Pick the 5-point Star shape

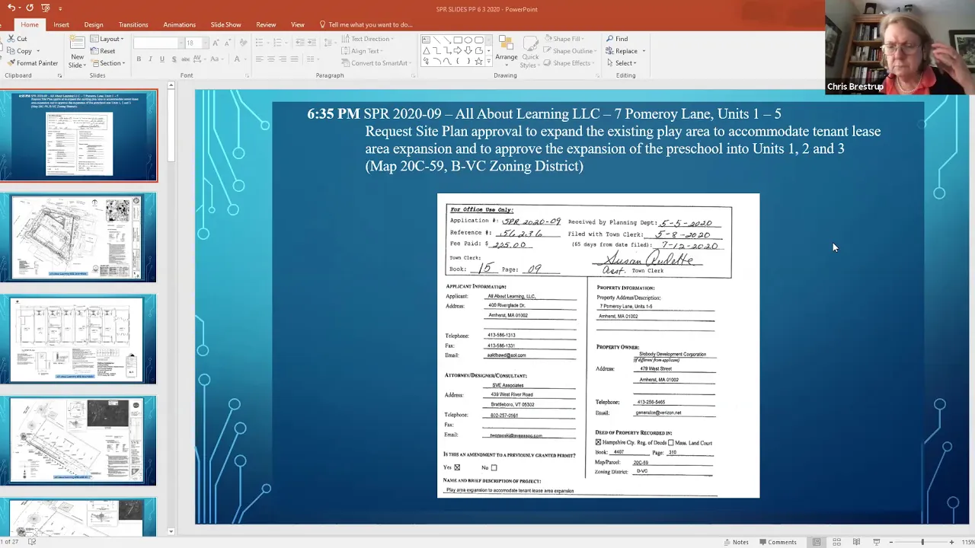tap(478, 62)
